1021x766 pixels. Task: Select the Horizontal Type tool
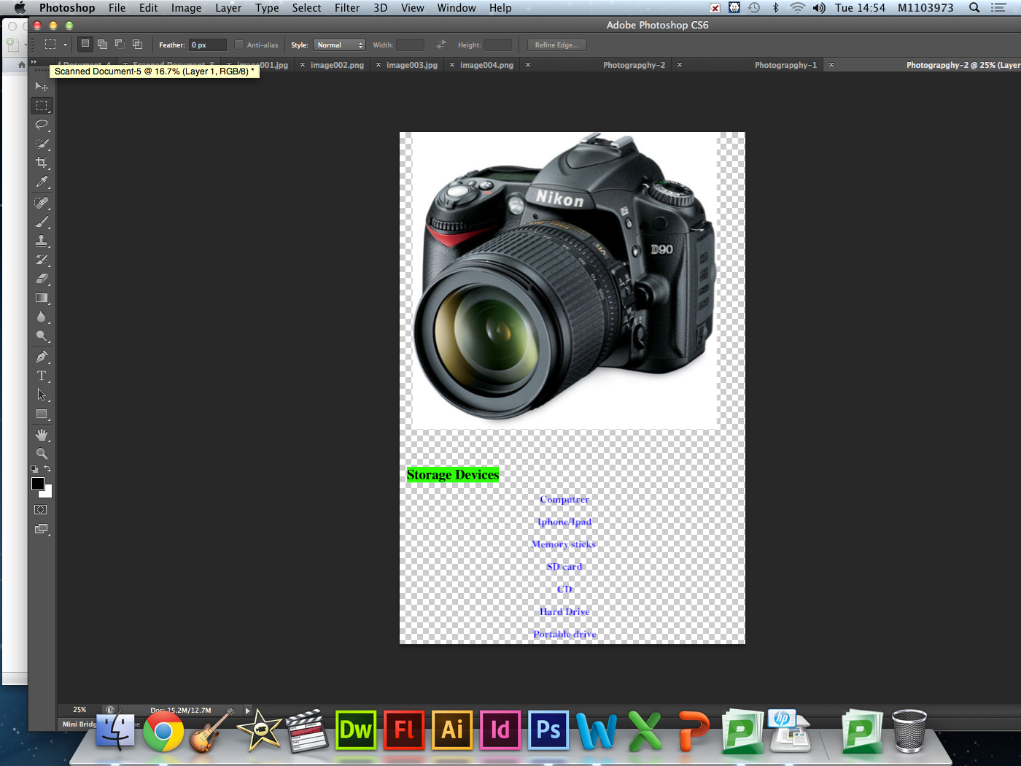[42, 376]
